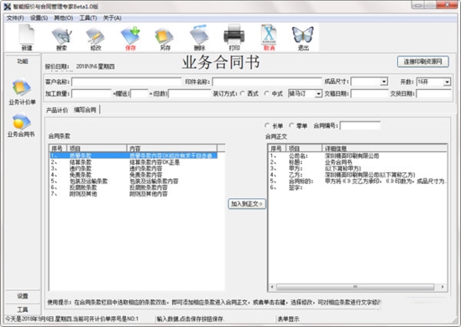
Task: Select the 公司名 row in 合同正文 list
Action: pyautogui.click(x=358, y=156)
